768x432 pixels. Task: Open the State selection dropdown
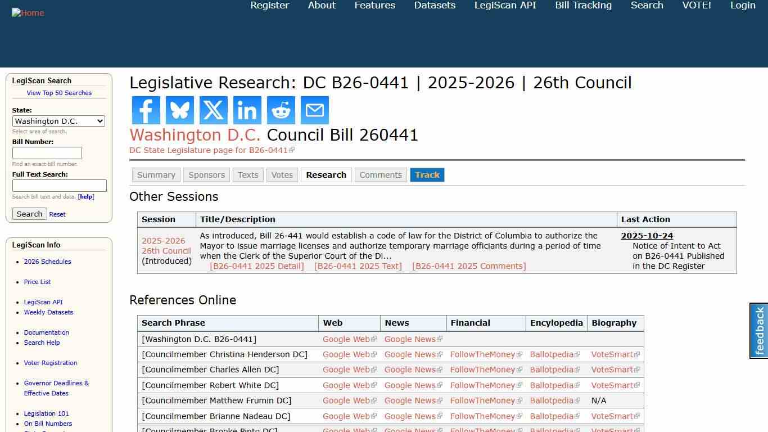tap(58, 121)
